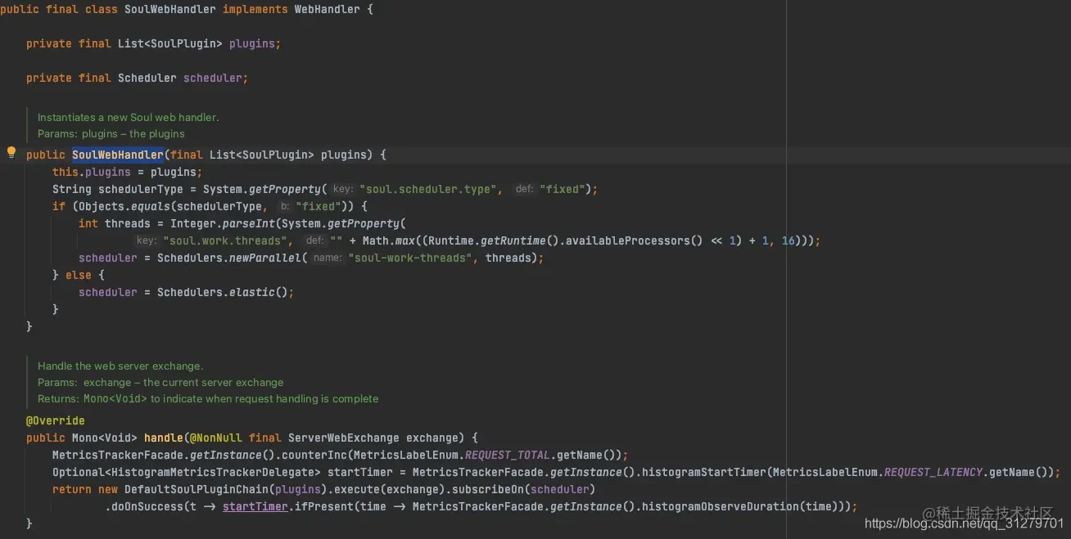Screen dimensions: 1071x539
Task: Click this.plugins in the constructor body
Action: pos(92,172)
